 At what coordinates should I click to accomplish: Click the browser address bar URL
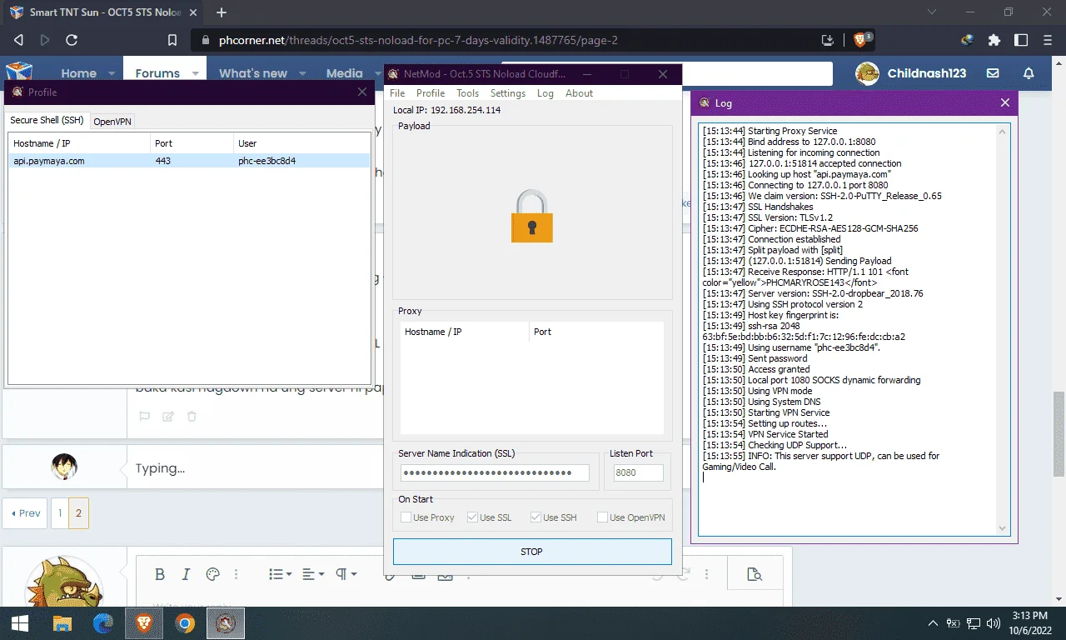pos(418,40)
